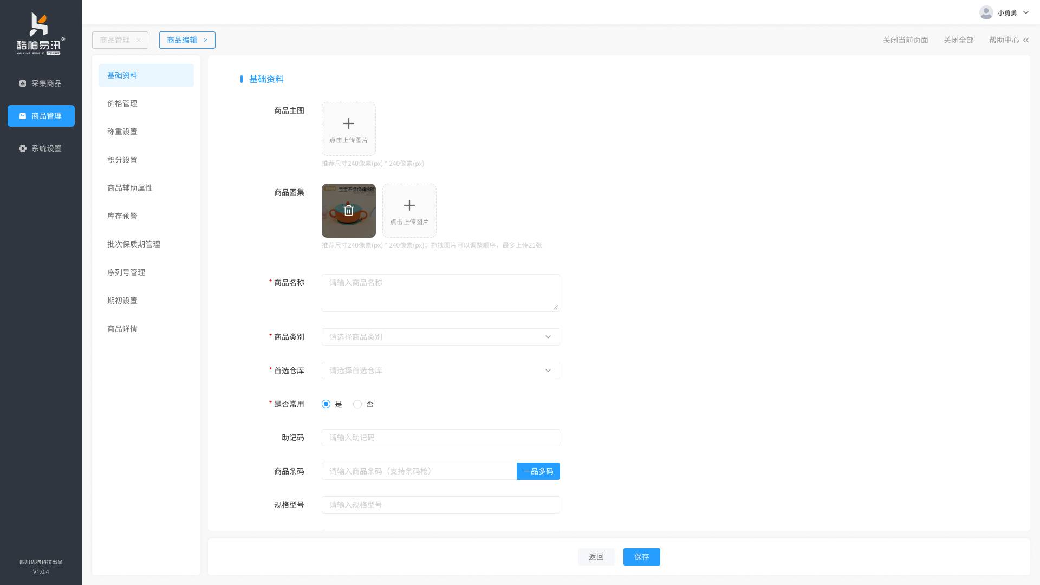Click trash icon on product gallery image
Image resolution: width=1040 pixels, height=585 pixels.
coord(349,211)
